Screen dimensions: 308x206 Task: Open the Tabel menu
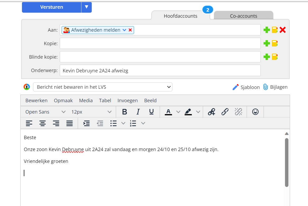pos(105,100)
